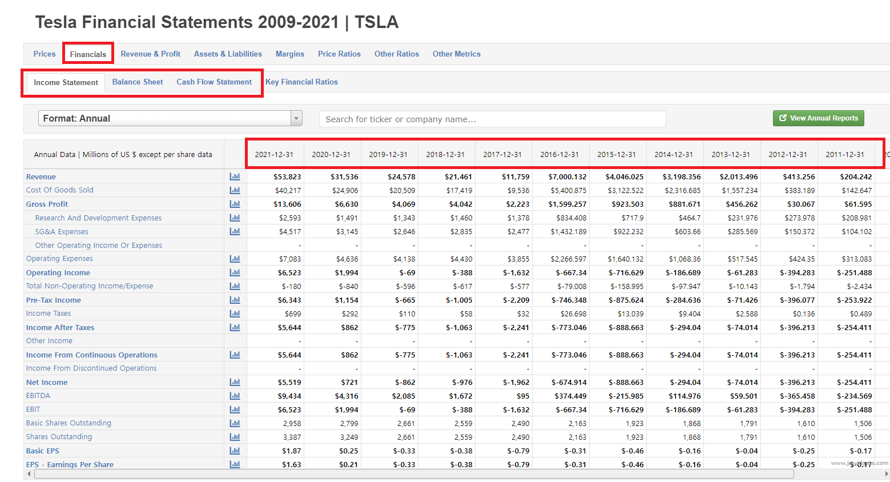This screenshot has width=890, height=482.
Task: Open the Other Ratios tab
Action: (397, 54)
